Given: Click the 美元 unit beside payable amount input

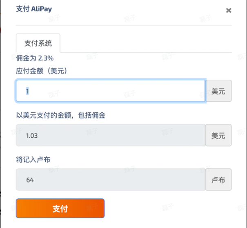Looking at the screenshot, I should [218, 91].
